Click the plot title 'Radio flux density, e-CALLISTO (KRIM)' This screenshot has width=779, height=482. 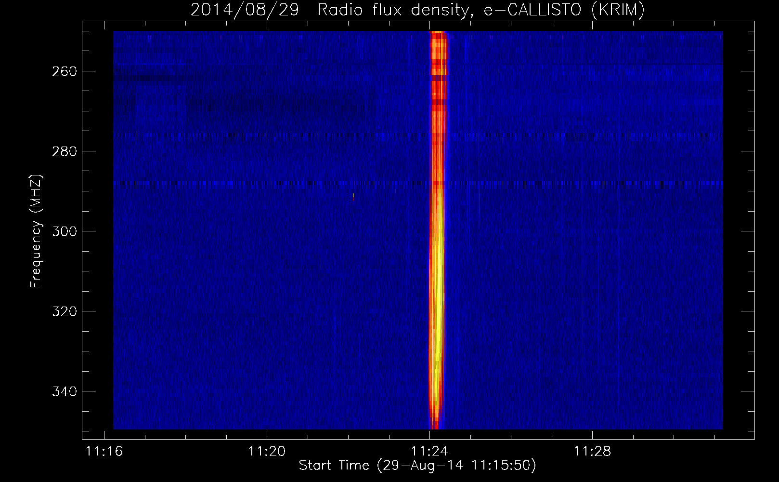(481, 10)
